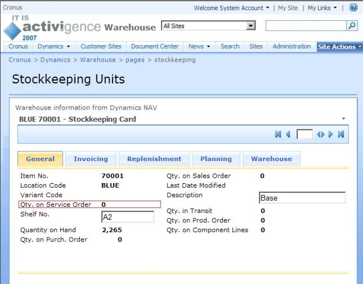363x284 pixels.
Task: Click the My Site link
Action: tap(288, 8)
